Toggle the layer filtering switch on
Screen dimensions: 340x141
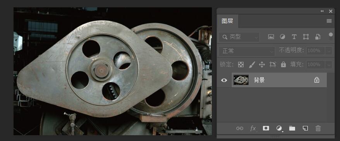click(330, 36)
